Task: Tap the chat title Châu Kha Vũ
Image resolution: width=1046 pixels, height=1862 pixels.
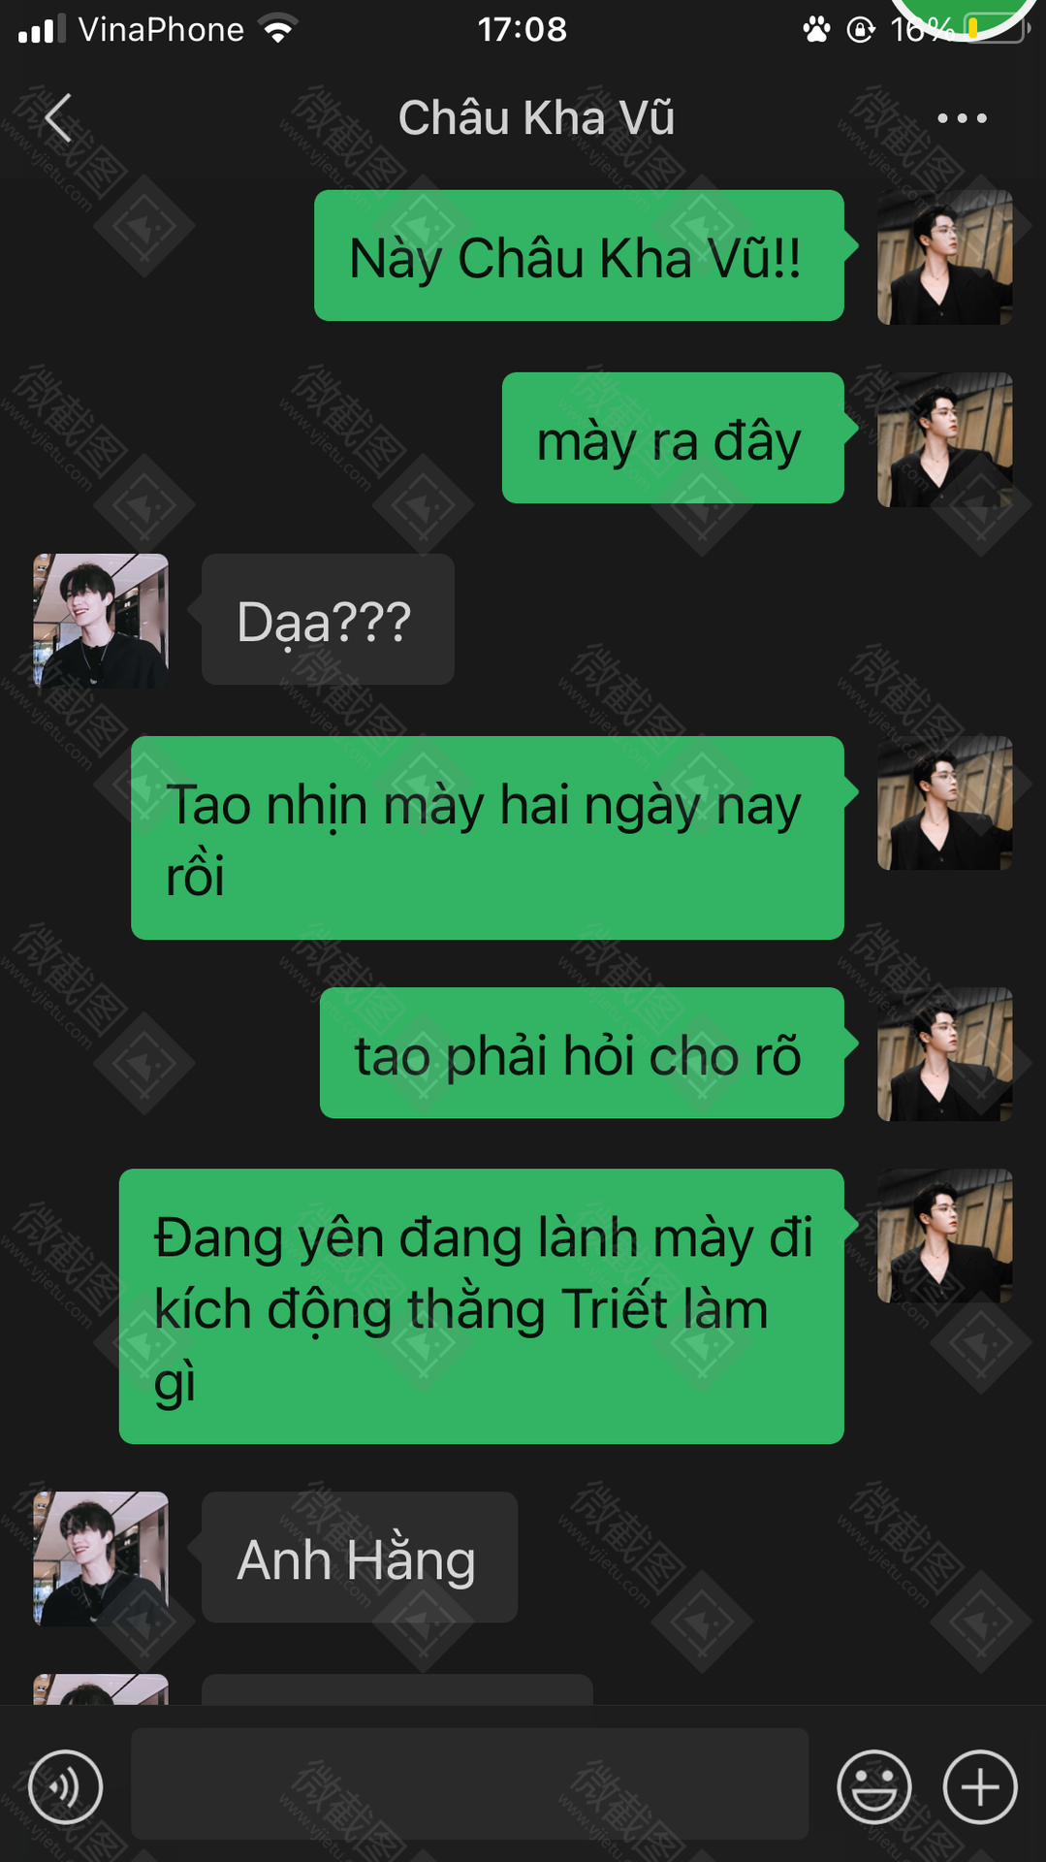Action: (536, 118)
